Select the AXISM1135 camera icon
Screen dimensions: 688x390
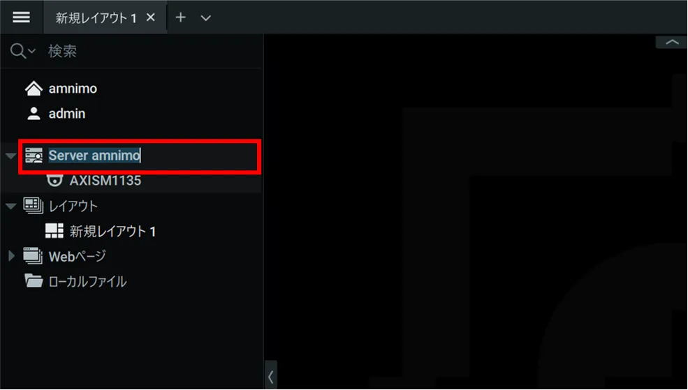point(55,180)
